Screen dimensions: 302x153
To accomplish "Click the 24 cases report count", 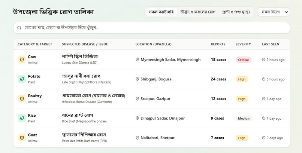I will (x=218, y=79).
